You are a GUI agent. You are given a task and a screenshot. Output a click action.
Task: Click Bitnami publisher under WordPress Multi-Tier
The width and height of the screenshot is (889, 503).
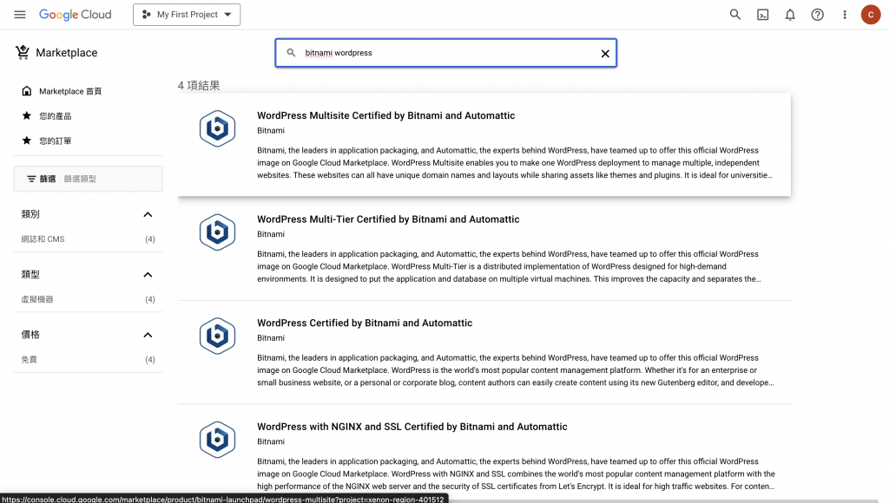coord(271,234)
